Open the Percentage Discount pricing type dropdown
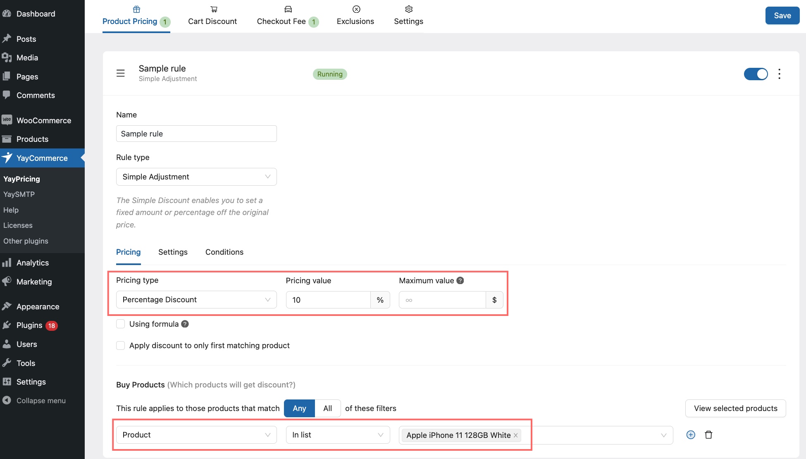The image size is (806, 459). coord(196,300)
